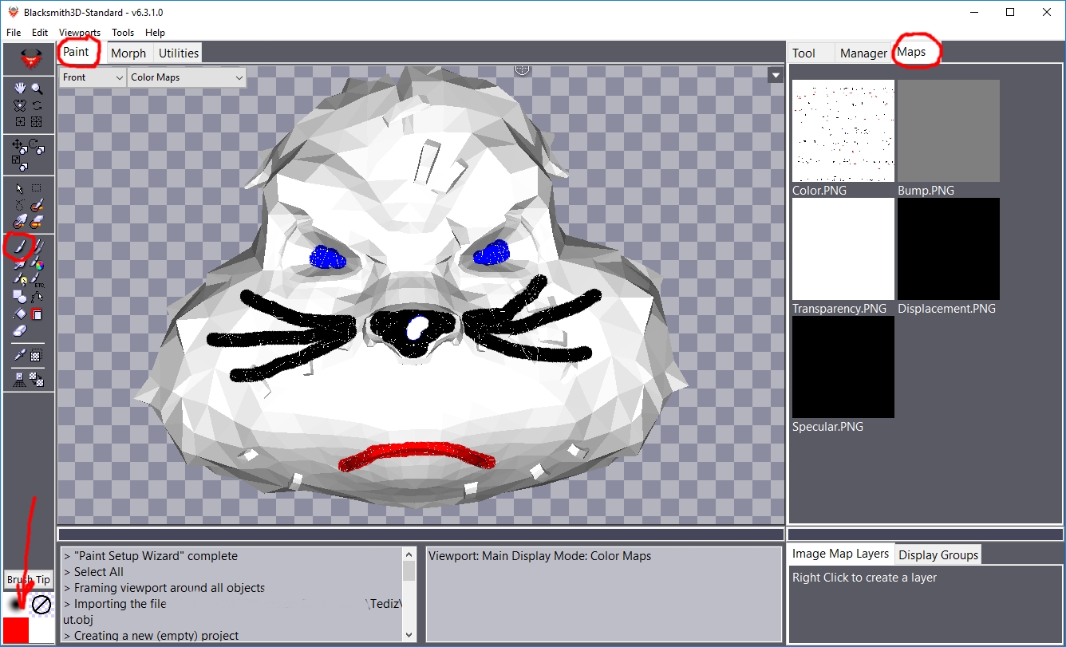Select the dotted rectangle marquee tool
The image size is (1066, 647).
click(x=37, y=188)
